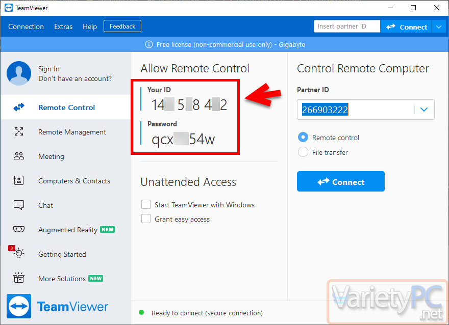Viewport: 449px width, 325px height.
Task: Open the Extras menu
Action: pos(63,26)
